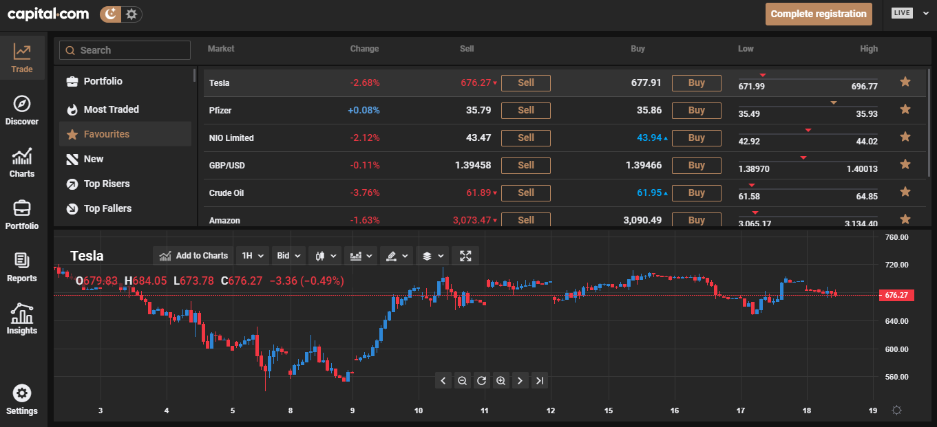Open the Insights sidebar icon

coord(22,320)
